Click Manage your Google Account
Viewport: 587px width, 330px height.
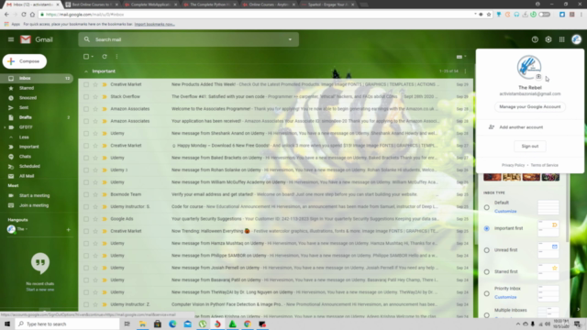530,106
